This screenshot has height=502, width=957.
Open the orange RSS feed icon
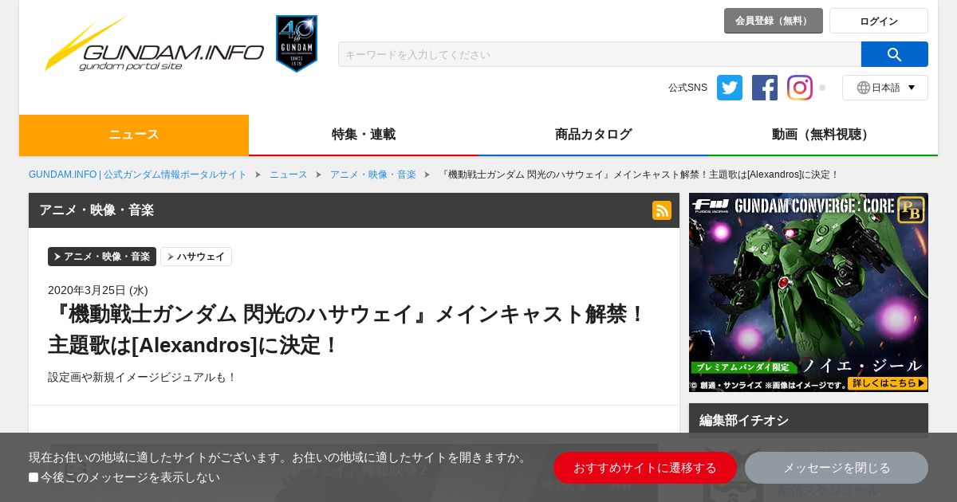[x=662, y=210]
